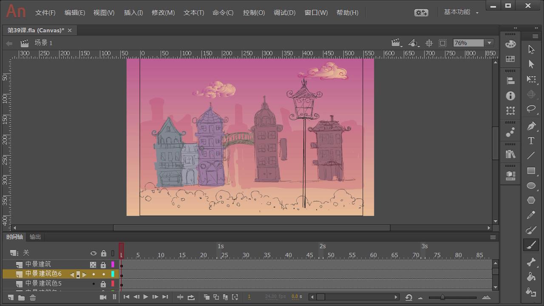The image size is (544, 306).
Task: Open the Align panel
Action: point(510,80)
